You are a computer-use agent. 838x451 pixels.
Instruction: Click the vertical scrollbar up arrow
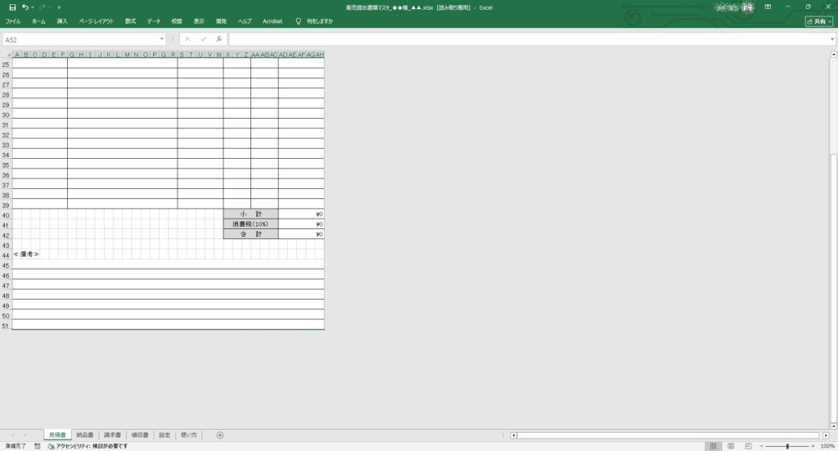[x=833, y=55]
